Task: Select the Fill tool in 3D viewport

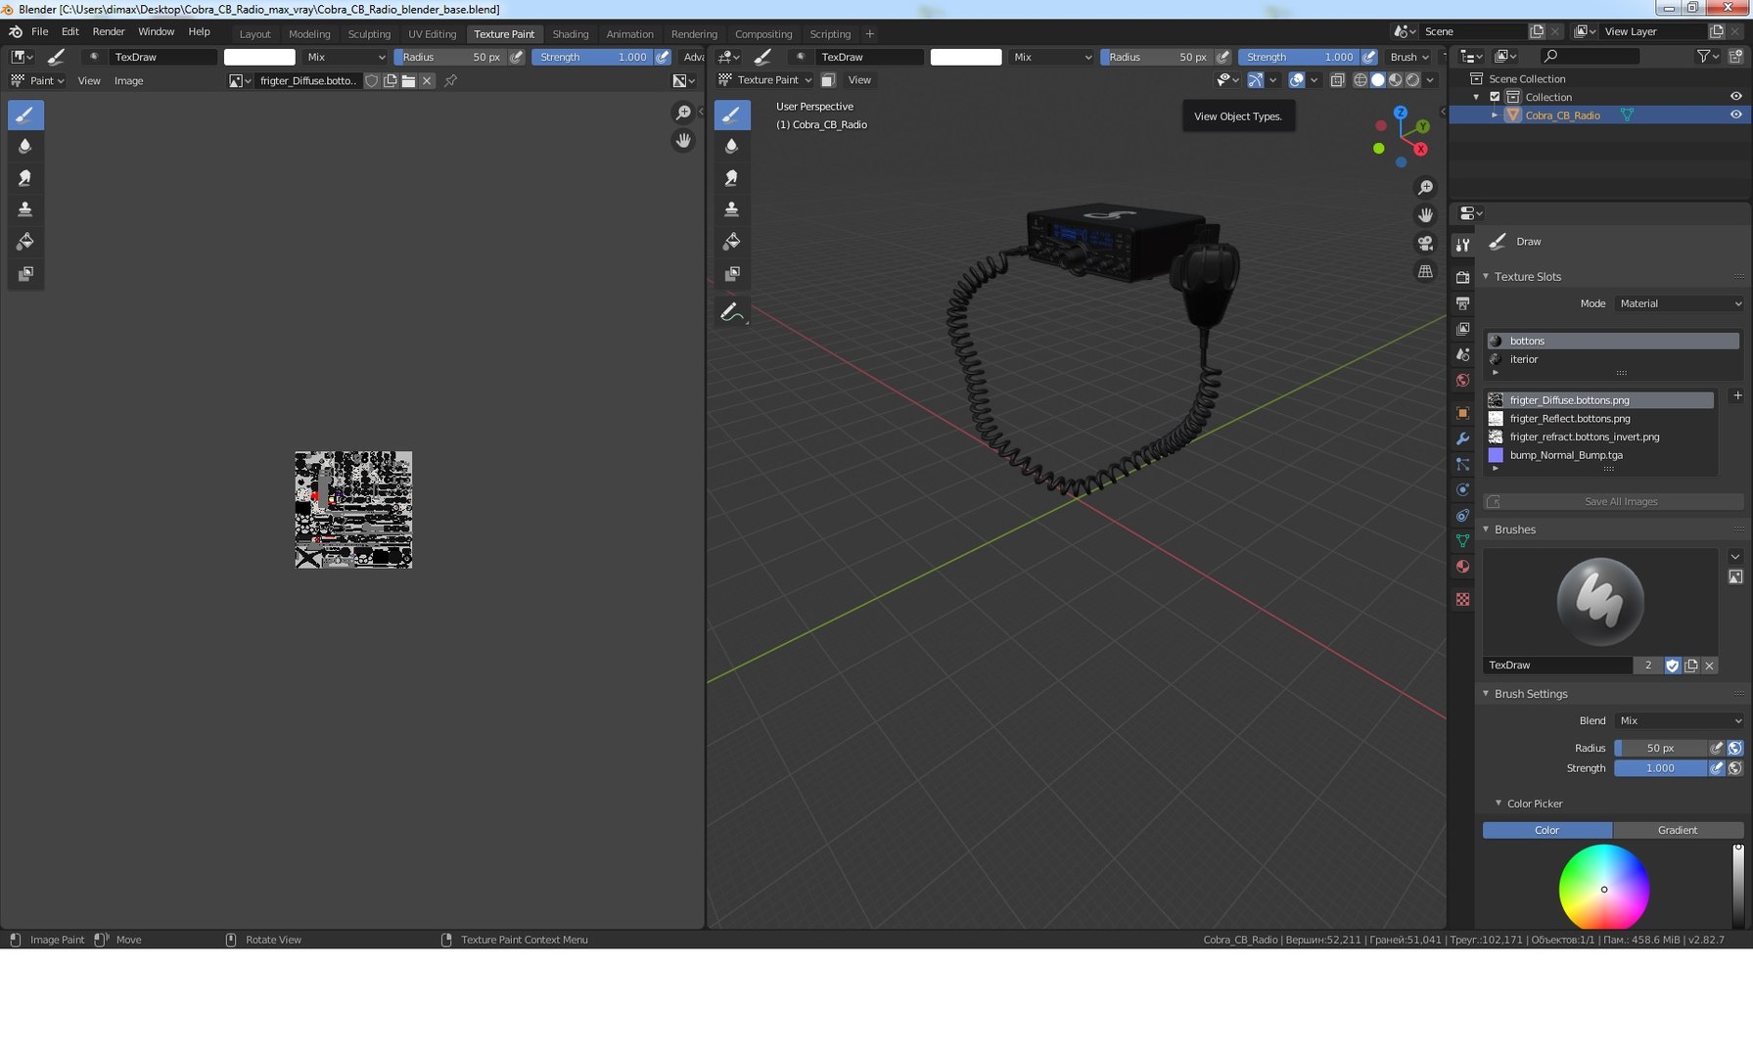Action: [x=731, y=242]
